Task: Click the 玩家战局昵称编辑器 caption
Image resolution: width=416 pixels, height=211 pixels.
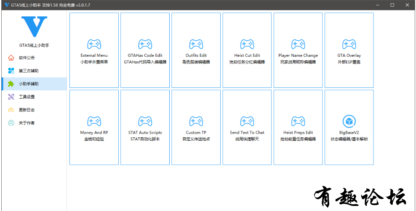Action: (298, 62)
